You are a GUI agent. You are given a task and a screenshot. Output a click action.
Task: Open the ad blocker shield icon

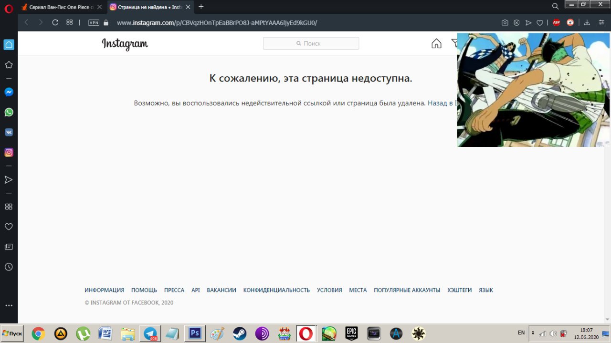516,22
